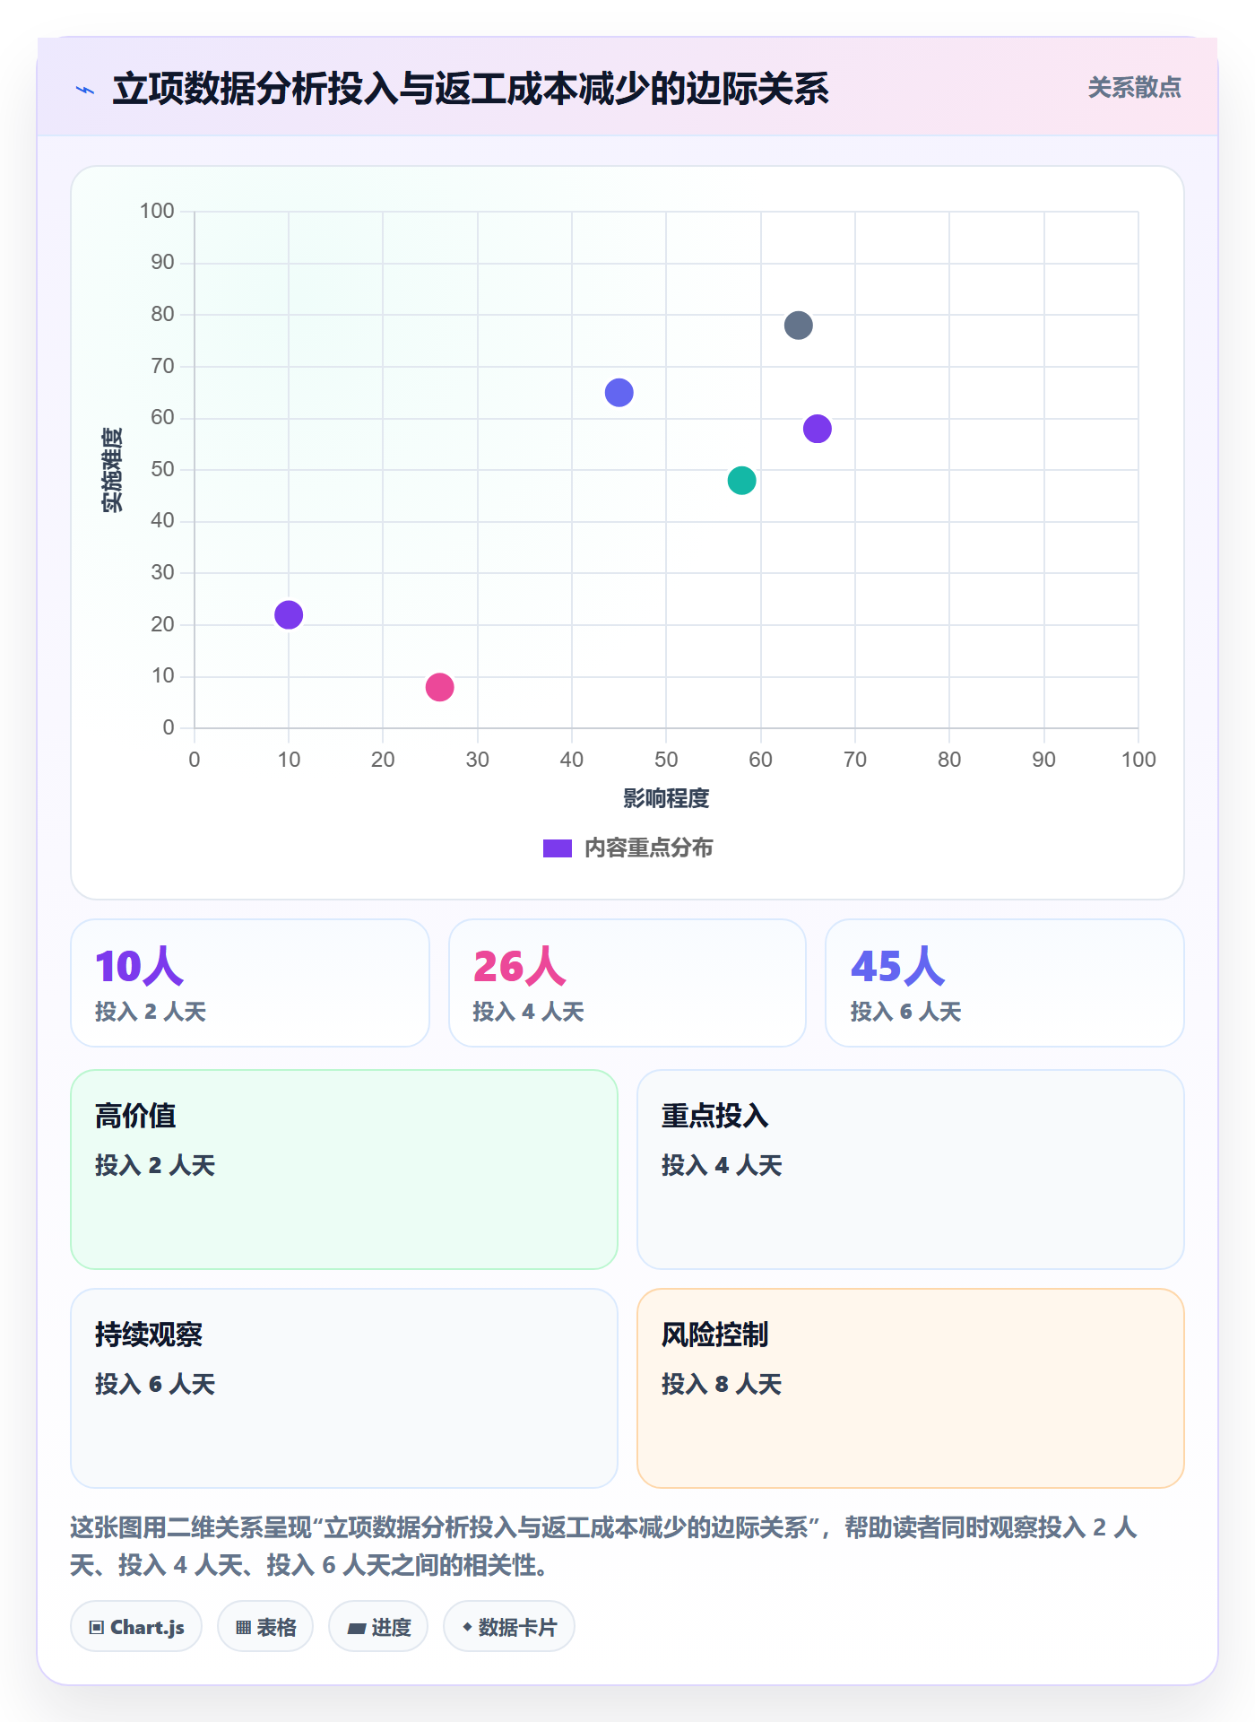Click the x-axis title 影响程度
1255x1722 pixels.
tap(666, 798)
